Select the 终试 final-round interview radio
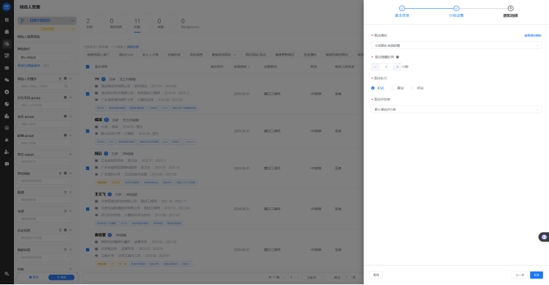The height and width of the screenshot is (285, 549). (x=417, y=88)
